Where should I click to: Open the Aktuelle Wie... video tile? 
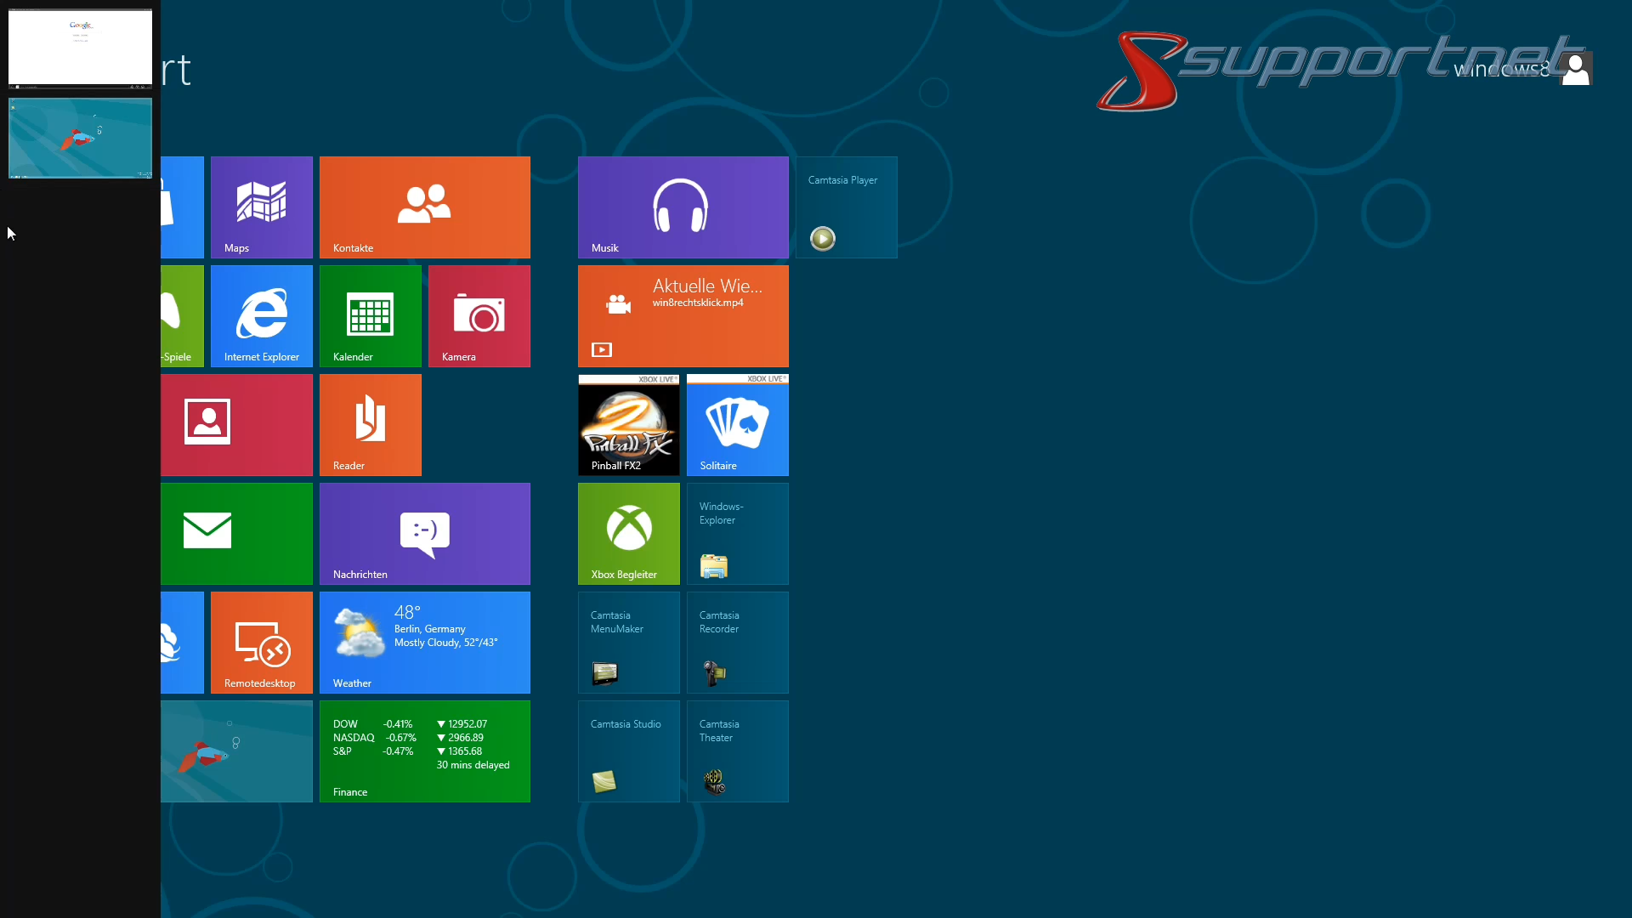pyautogui.click(x=683, y=316)
